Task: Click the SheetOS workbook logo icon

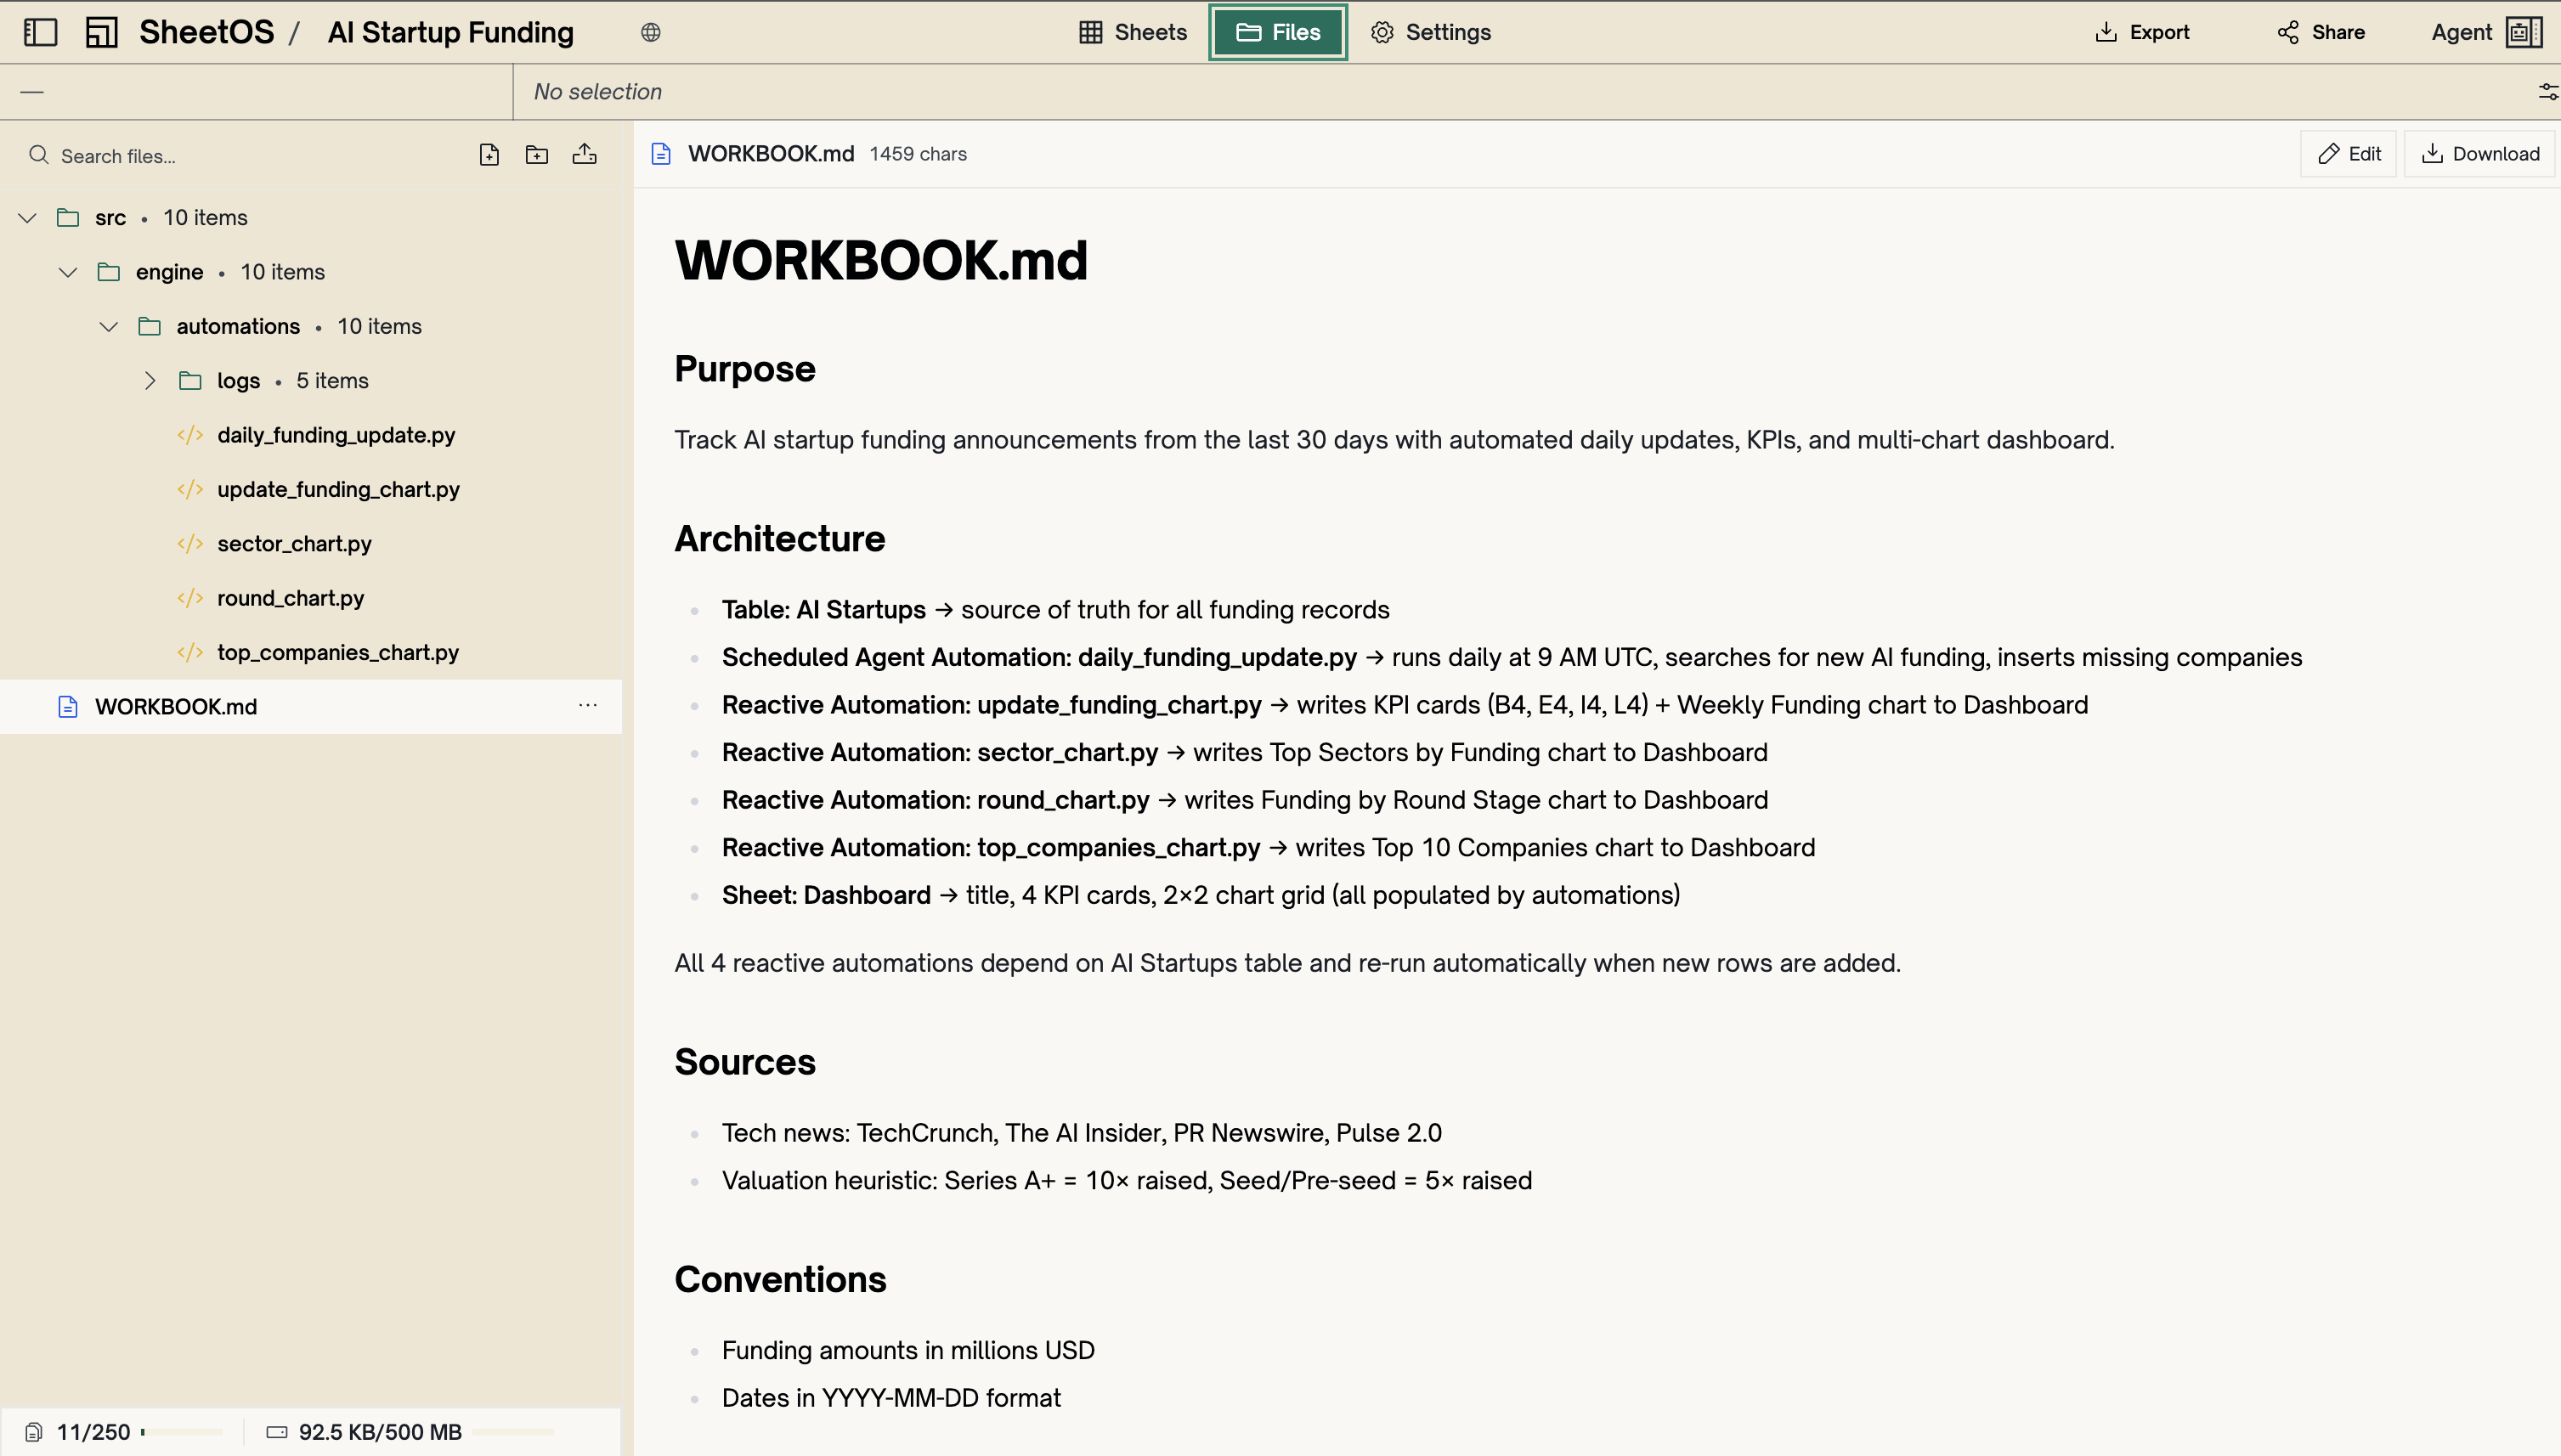Action: tap(100, 31)
